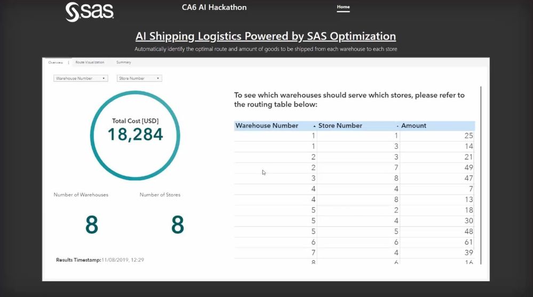
Task: Select the Amount cell showing 13
Action: point(437,199)
